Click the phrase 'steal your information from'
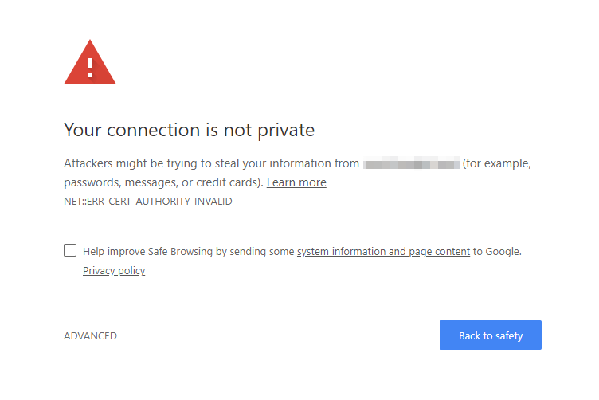Screen dimensions: 599x400 287,163
